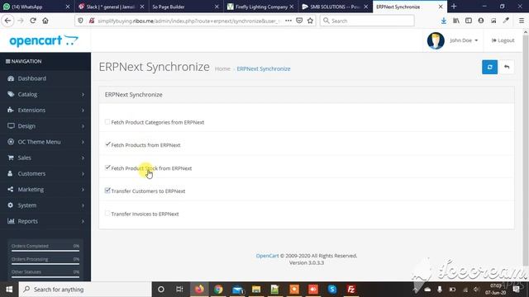Open Skype from the taskbar
This screenshot has height=297, width=529.
pos(332,290)
